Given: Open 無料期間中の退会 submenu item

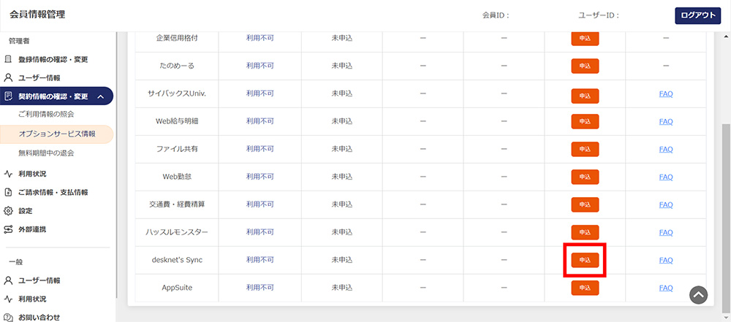Looking at the screenshot, I should click(46, 153).
